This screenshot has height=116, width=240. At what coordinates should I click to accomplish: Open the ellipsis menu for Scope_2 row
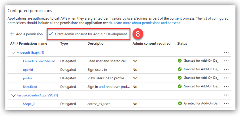[x=226, y=104]
